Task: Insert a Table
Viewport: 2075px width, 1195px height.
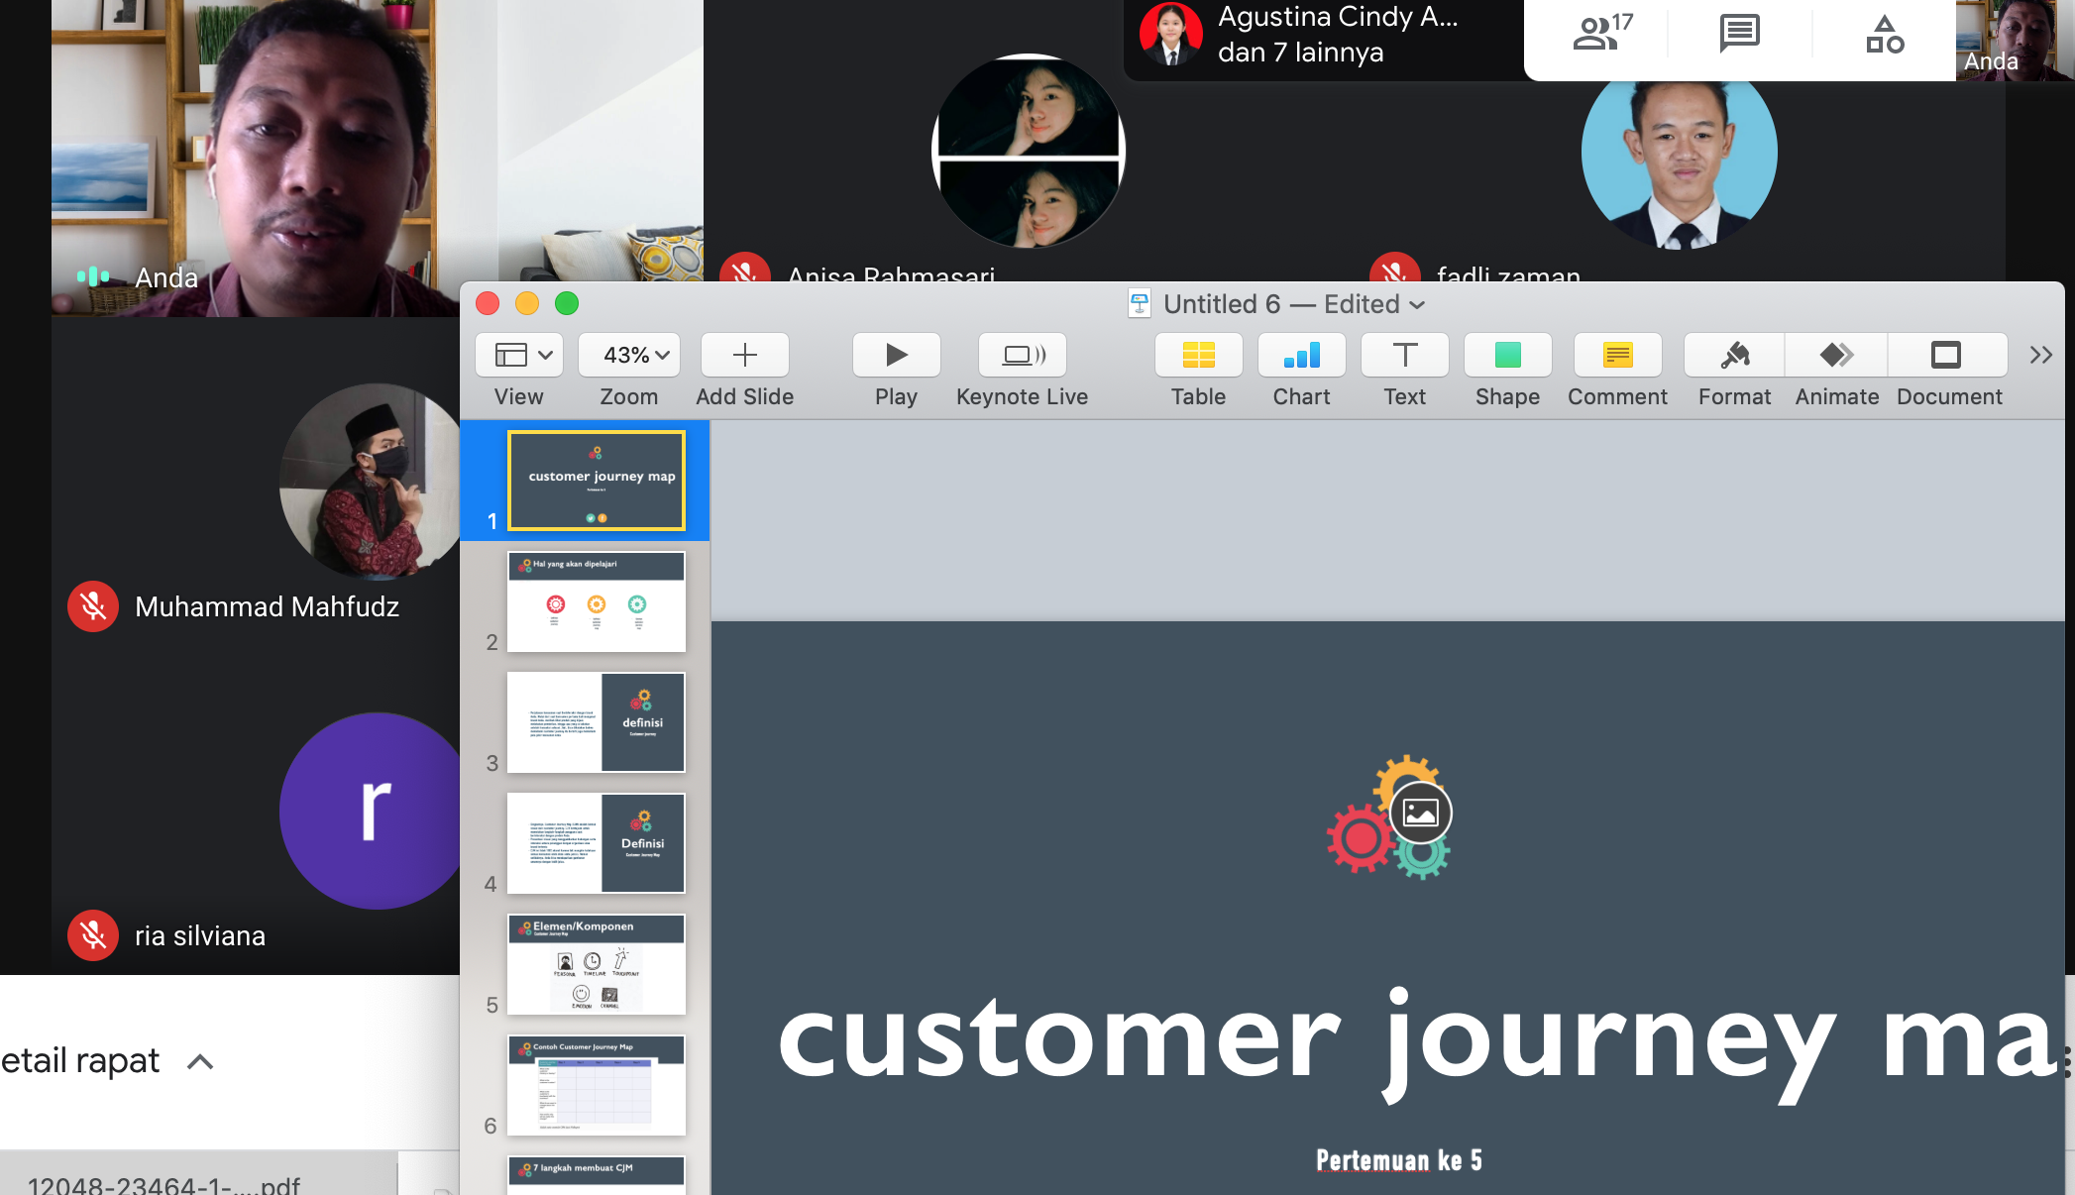Action: coord(1198,355)
